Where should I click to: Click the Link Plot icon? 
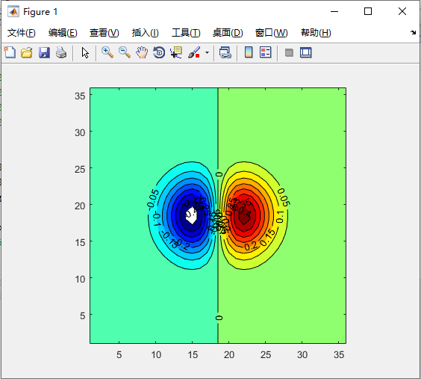tap(225, 52)
